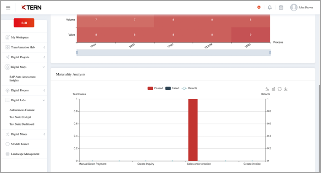Click the red S4H button
The image size is (321, 173).
24,23
